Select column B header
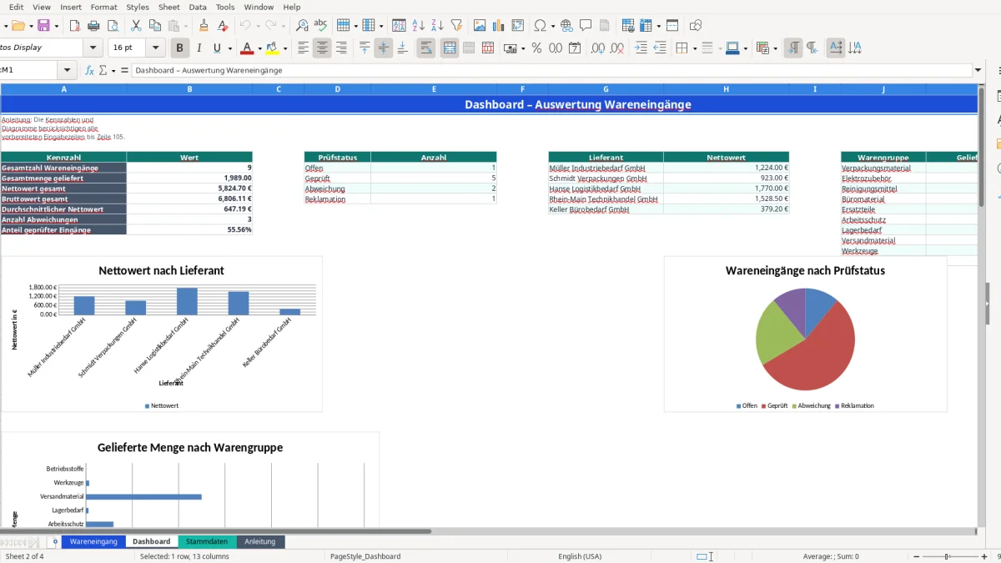Screen dimensions: 1001x563 tap(189, 88)
